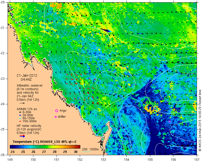Viewport: 202px width, 162px height.
Task: Click the magenta Argo circle legend icon
Action: point(57,111)
